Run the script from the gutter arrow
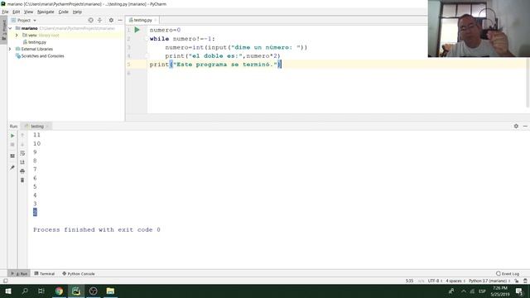The width and height of the screenshot is (530, 298). click(137, 30)
